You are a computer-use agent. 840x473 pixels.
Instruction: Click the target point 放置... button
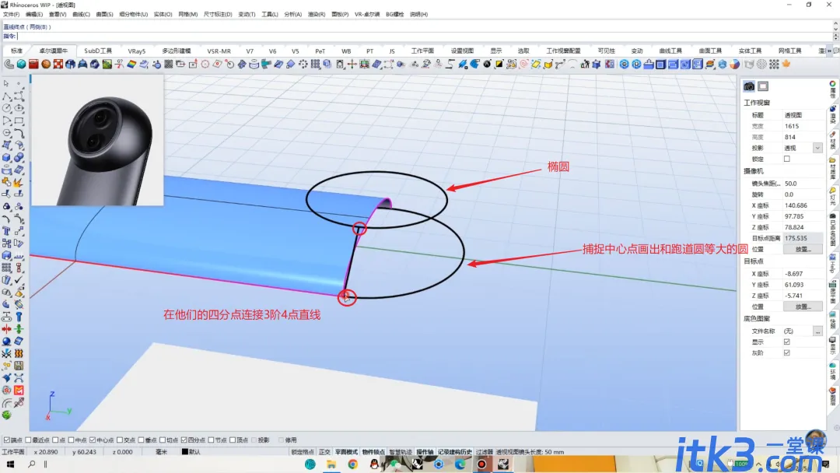coord(803,307)
